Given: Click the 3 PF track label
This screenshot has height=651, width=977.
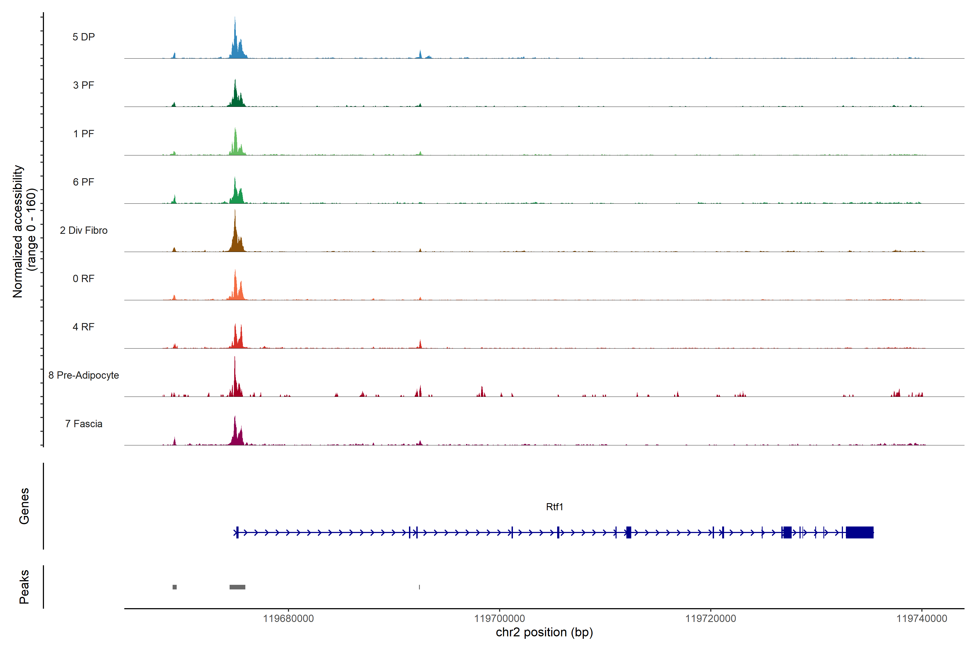Looking at the screenshot, I should [84, 85].
